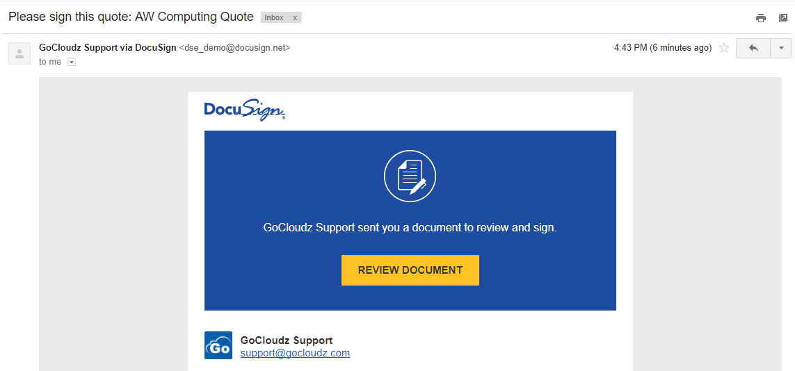Screen dimensions: 795x371
Task: Click the Inbox label tag
Action: point(274,17)
